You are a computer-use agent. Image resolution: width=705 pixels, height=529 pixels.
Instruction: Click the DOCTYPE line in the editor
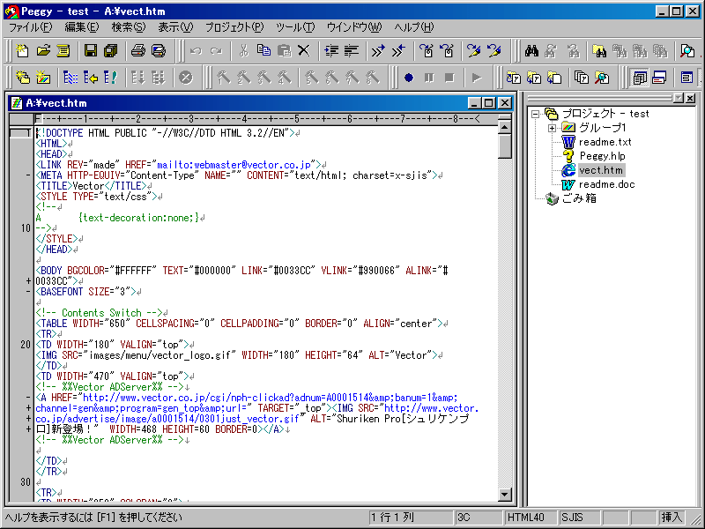167,133
